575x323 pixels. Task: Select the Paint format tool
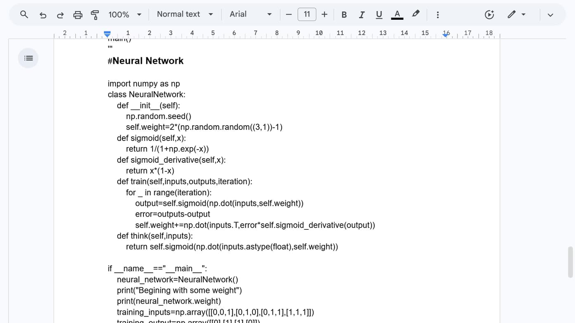95,14
